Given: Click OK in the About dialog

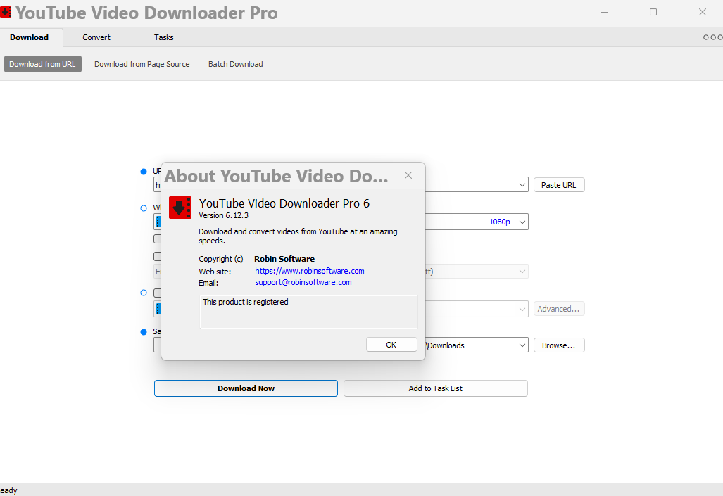Looking at the screenshot, I should (x=391, y=345).
